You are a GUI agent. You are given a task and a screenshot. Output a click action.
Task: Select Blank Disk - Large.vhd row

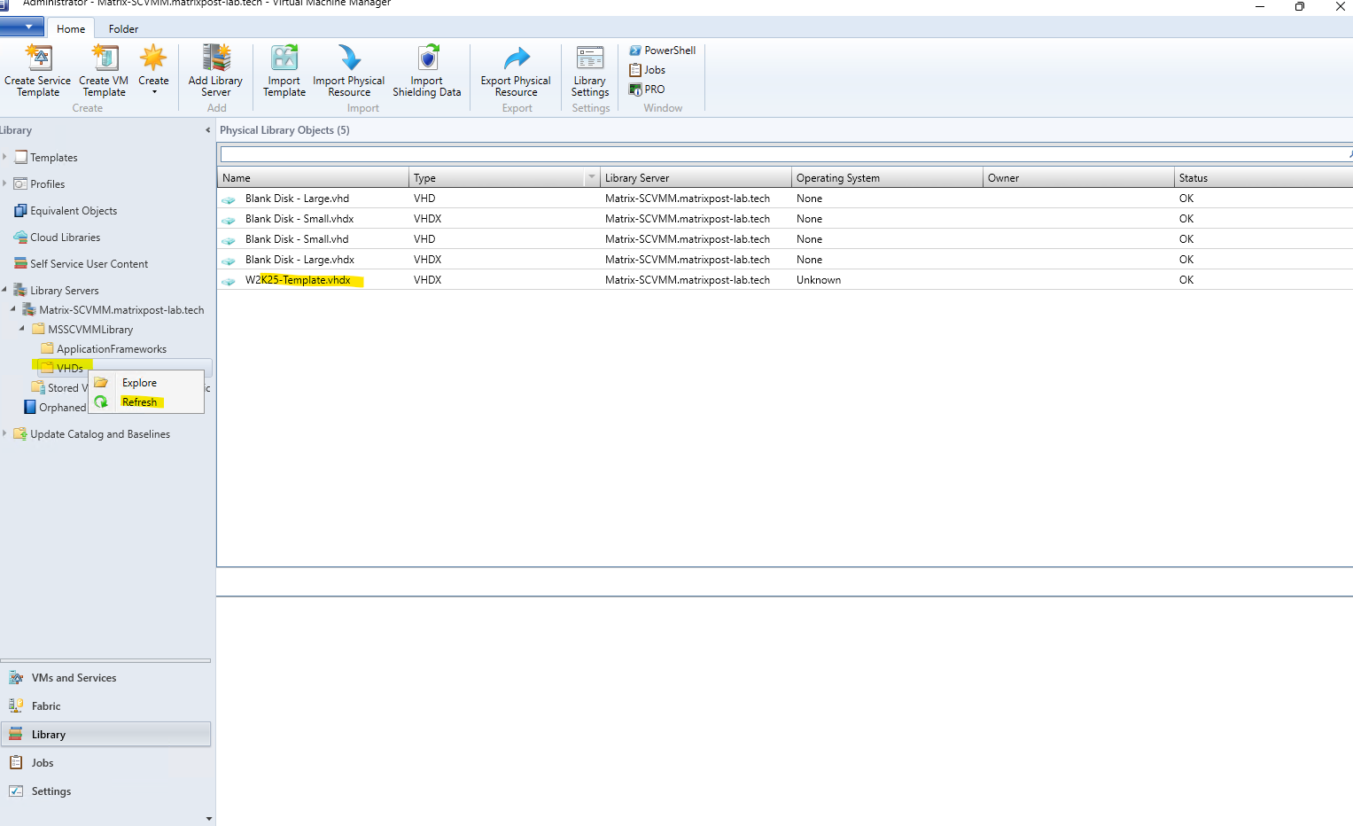[x=785, y=199]
